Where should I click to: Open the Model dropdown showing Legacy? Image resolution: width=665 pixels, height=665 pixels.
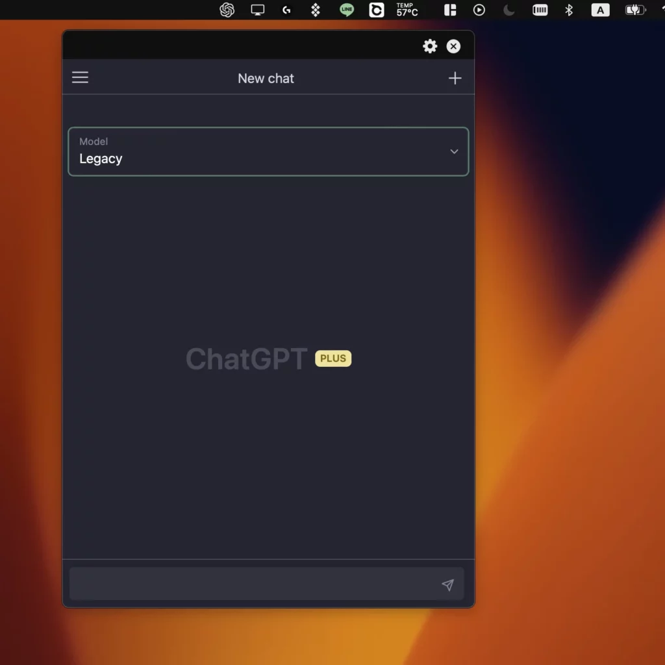(268, 151)
